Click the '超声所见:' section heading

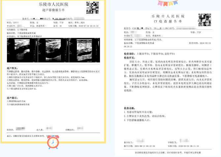12,68
